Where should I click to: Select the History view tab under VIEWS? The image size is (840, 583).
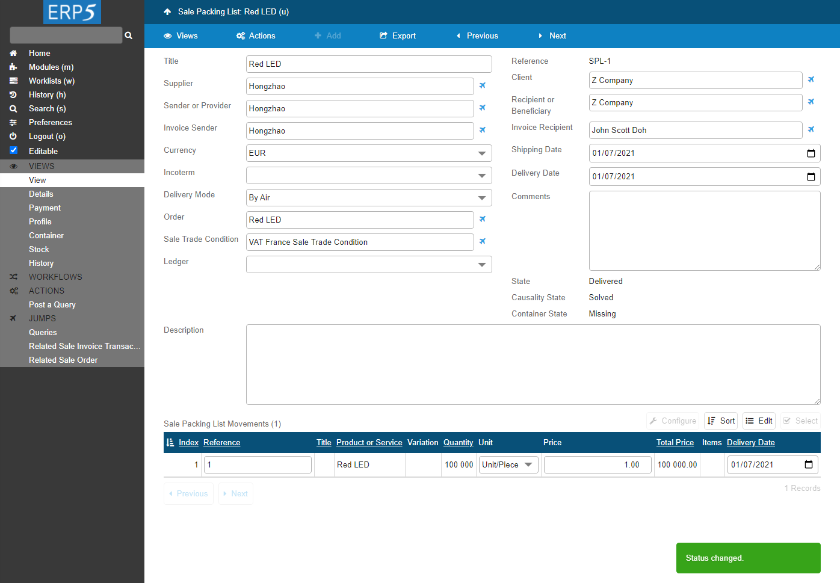pyautogui.click(x=41, y=263)
